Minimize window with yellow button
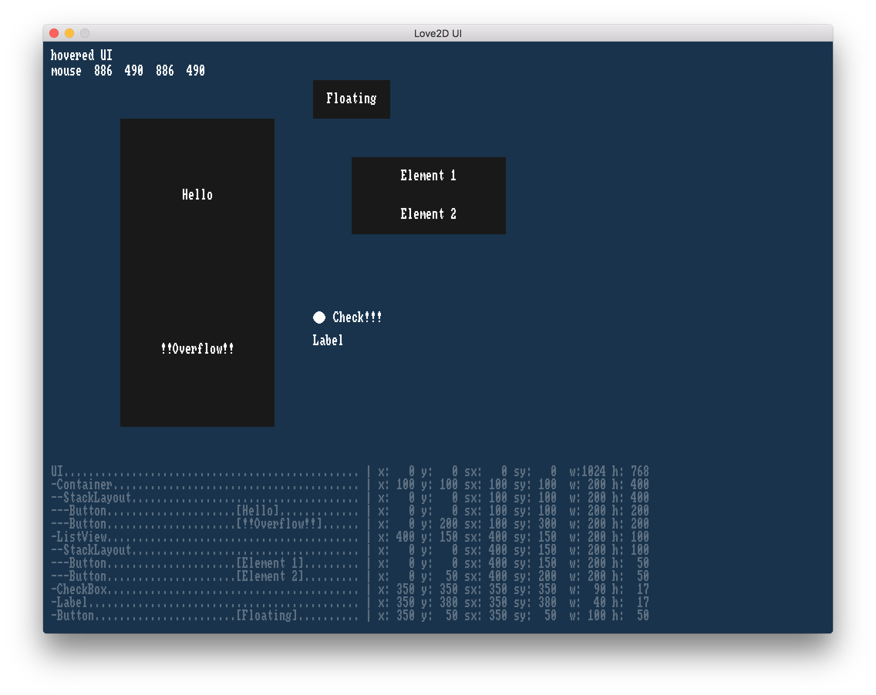This screenshot has height=695, width=876. pyautogui.click(x=69, y=33)
